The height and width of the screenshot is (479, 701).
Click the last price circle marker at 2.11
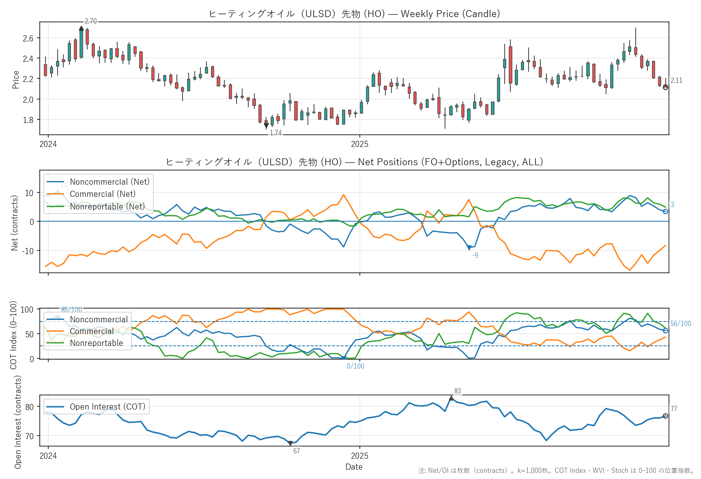pyautogui.click(x=665, y=87)
